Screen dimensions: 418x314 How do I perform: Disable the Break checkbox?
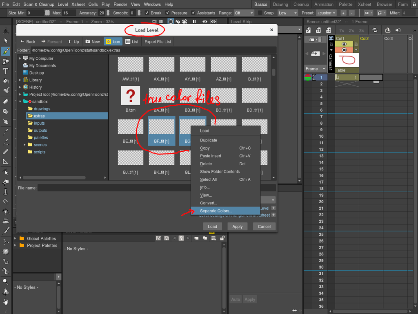(146, 13)
